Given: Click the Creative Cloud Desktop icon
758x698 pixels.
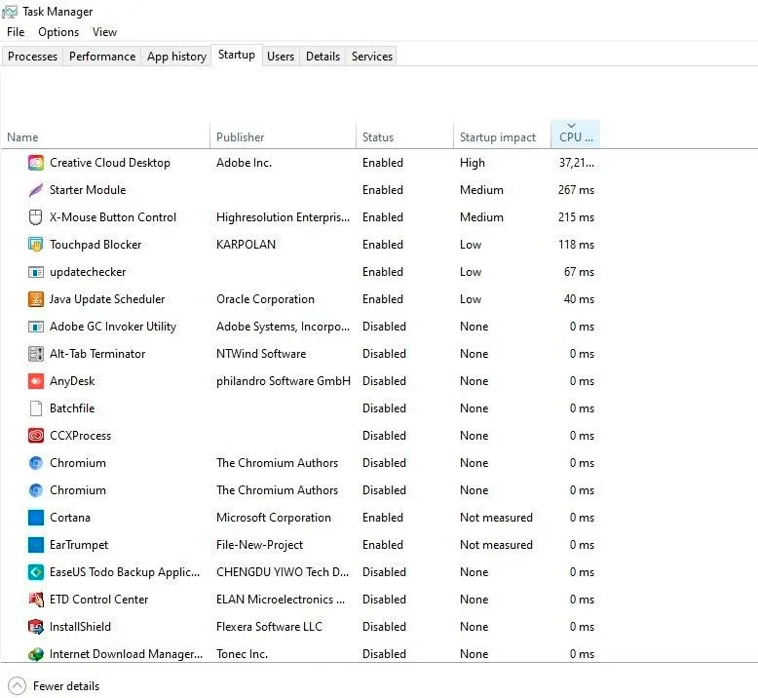Looking at the screenshot, I should (x=36, y=163).
